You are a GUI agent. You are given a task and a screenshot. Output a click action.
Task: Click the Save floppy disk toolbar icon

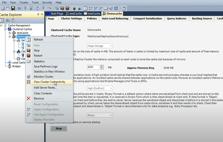(x=13, y=8)
